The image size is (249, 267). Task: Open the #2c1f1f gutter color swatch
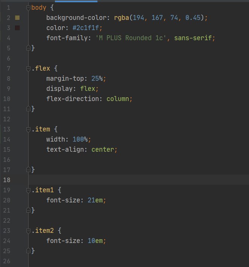tap(17, 28)
